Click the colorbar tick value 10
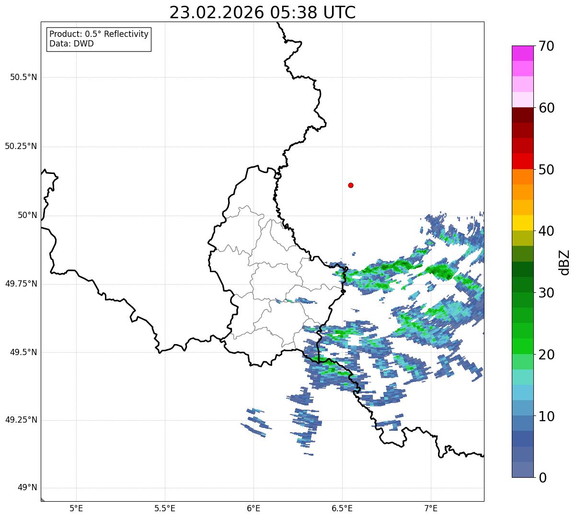This screenshot has height=518, width=576. pyautogui.click(x=546, y=416)
